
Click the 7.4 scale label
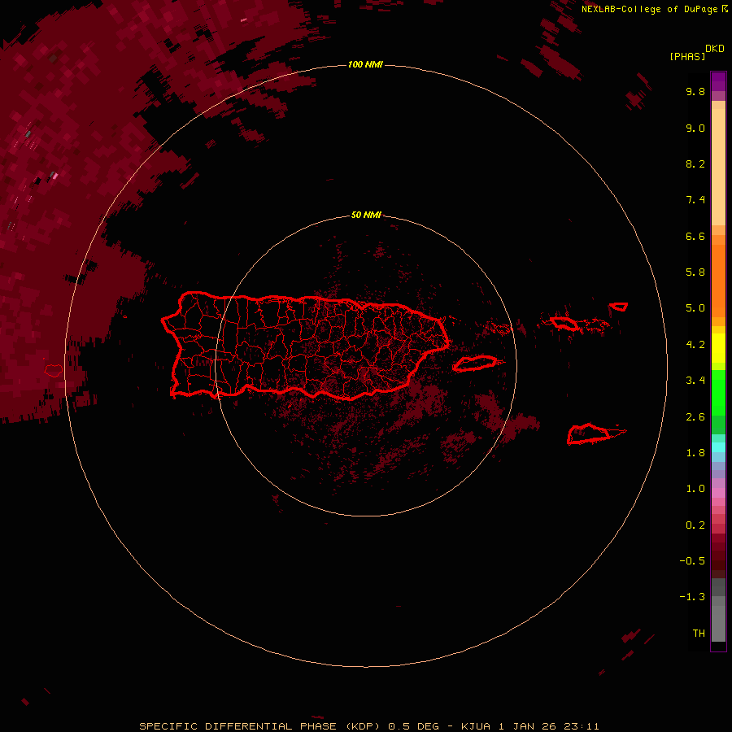point(695,200)
